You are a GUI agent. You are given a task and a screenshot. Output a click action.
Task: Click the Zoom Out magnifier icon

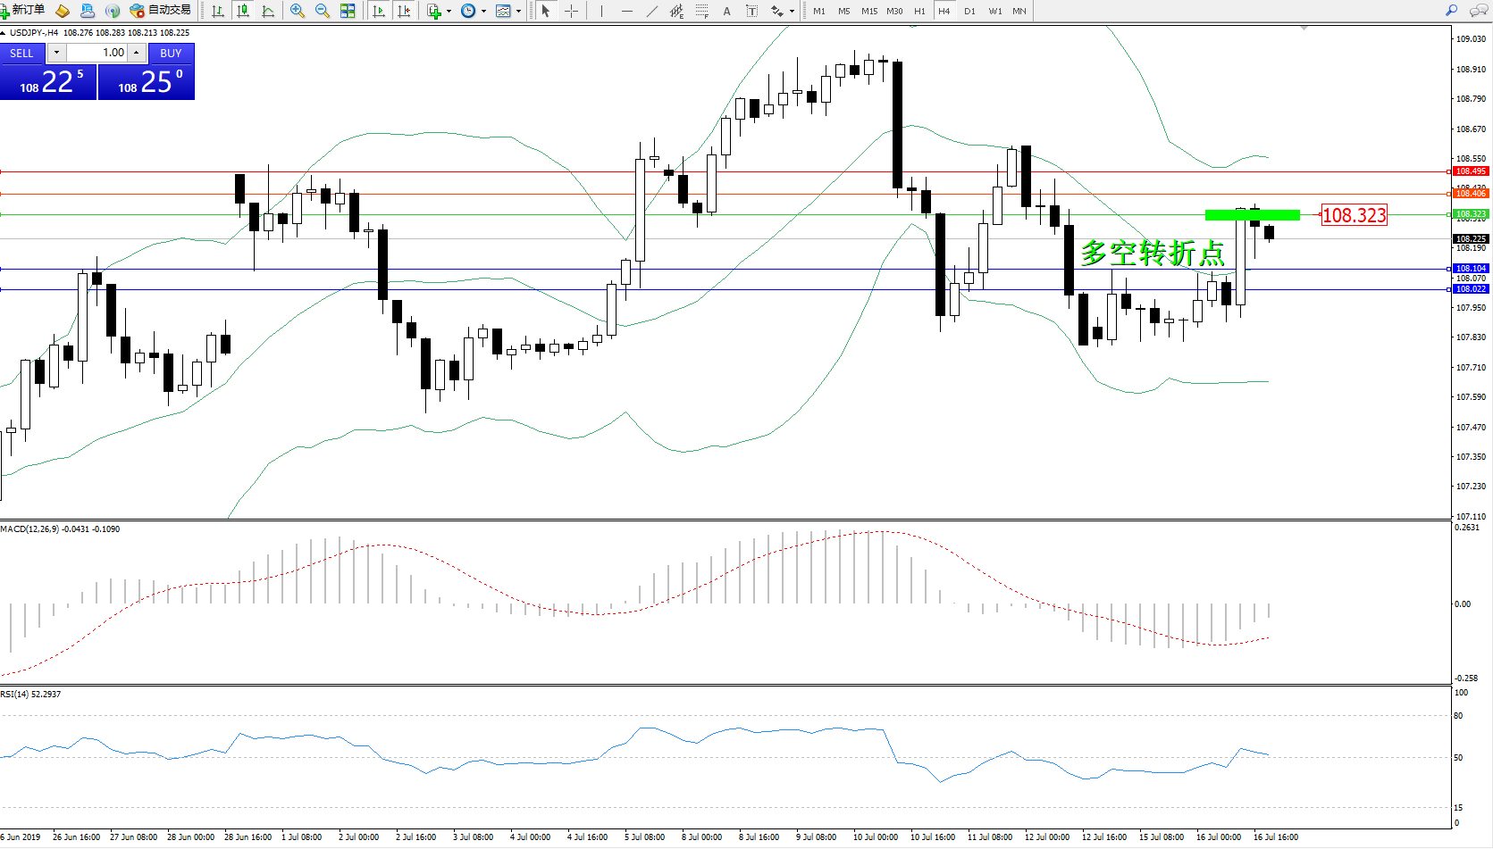(323, 11)
